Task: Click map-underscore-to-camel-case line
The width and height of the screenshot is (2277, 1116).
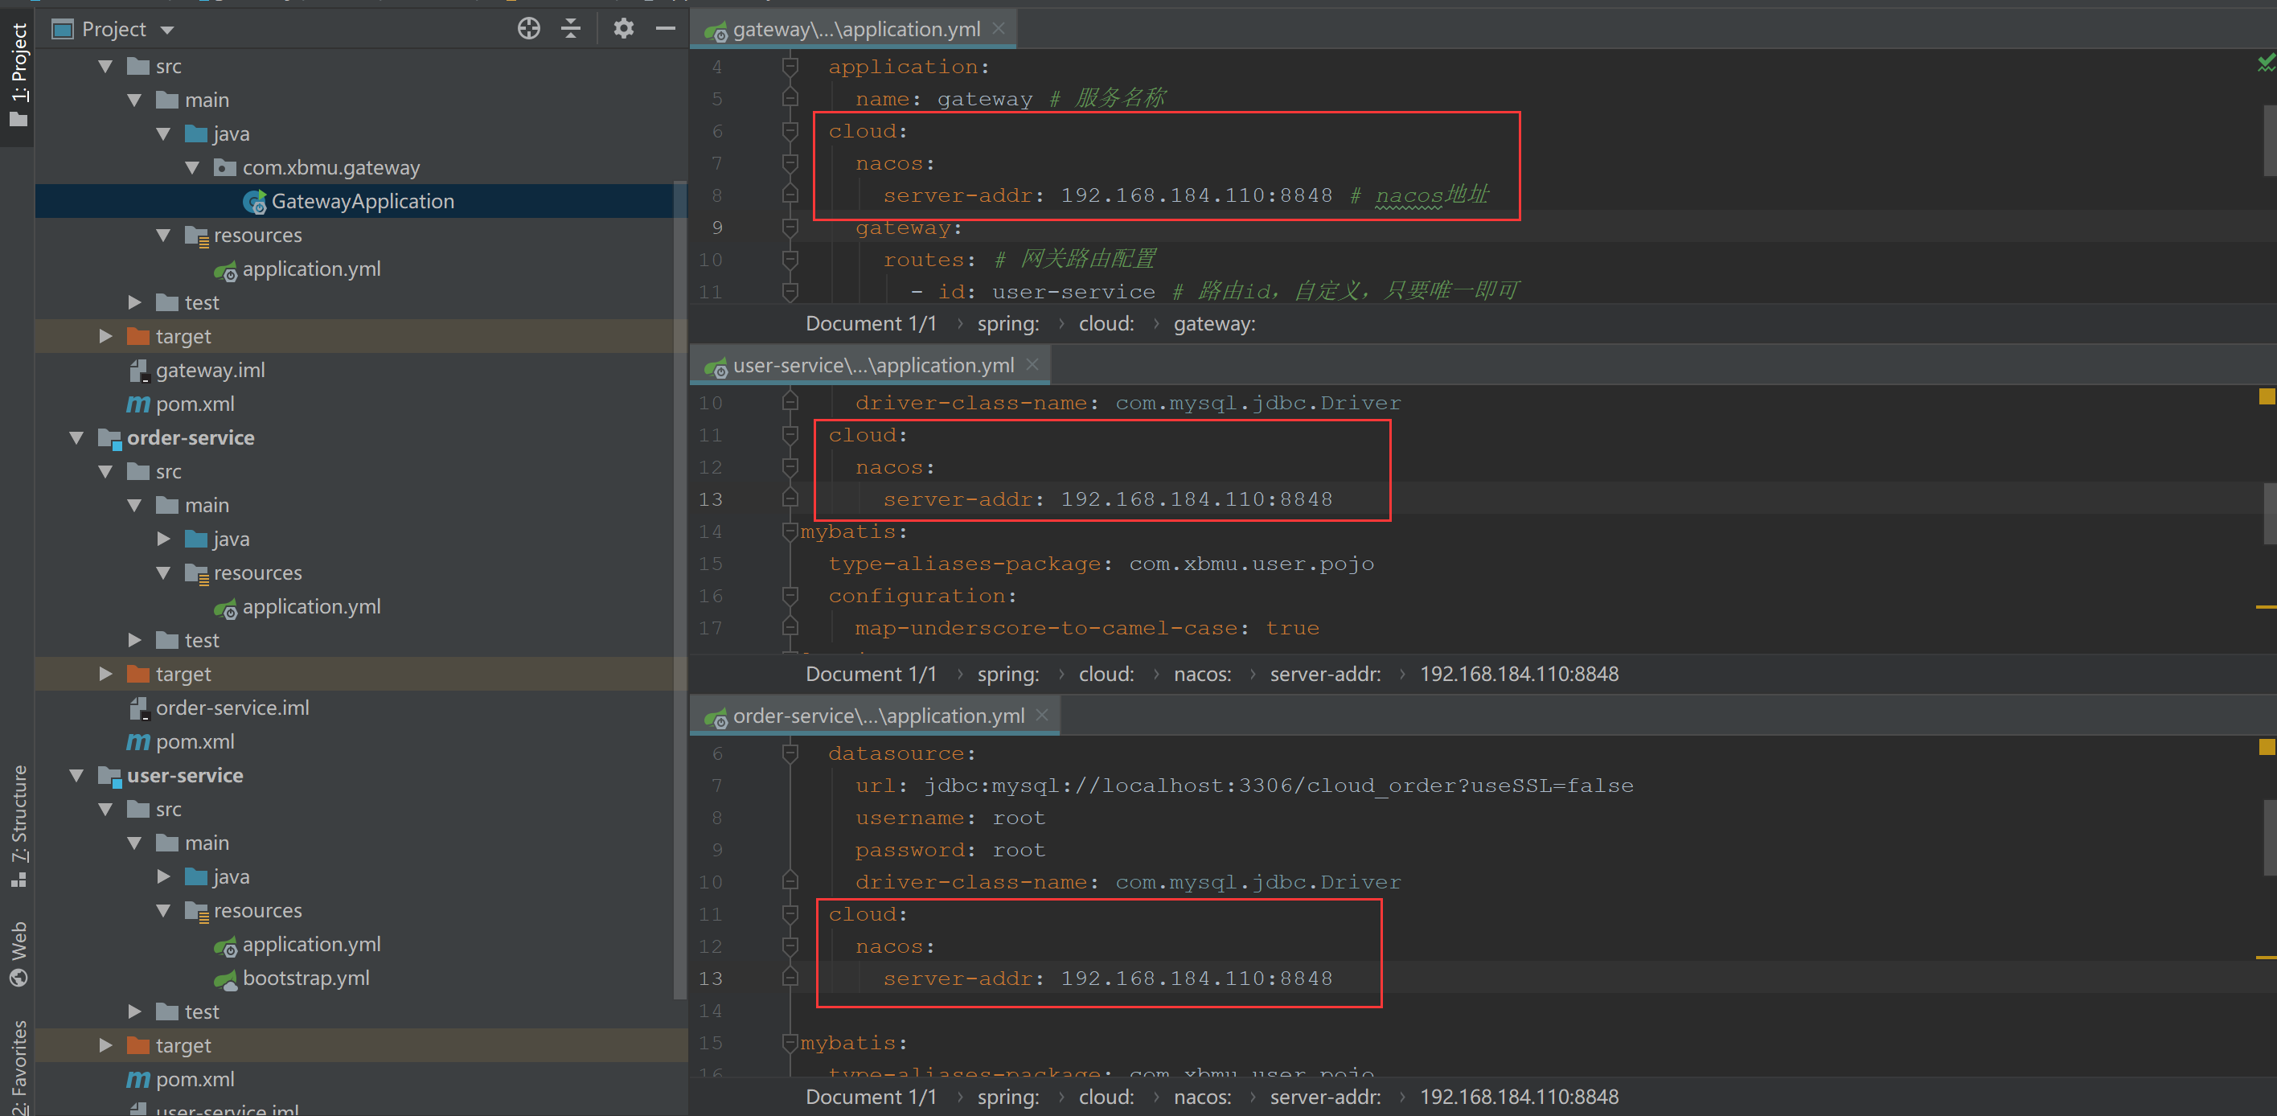Action: [x=1086, y=628]
